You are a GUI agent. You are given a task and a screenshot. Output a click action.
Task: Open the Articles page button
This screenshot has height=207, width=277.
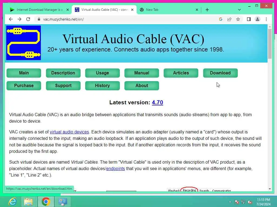(x=181, y=73)
